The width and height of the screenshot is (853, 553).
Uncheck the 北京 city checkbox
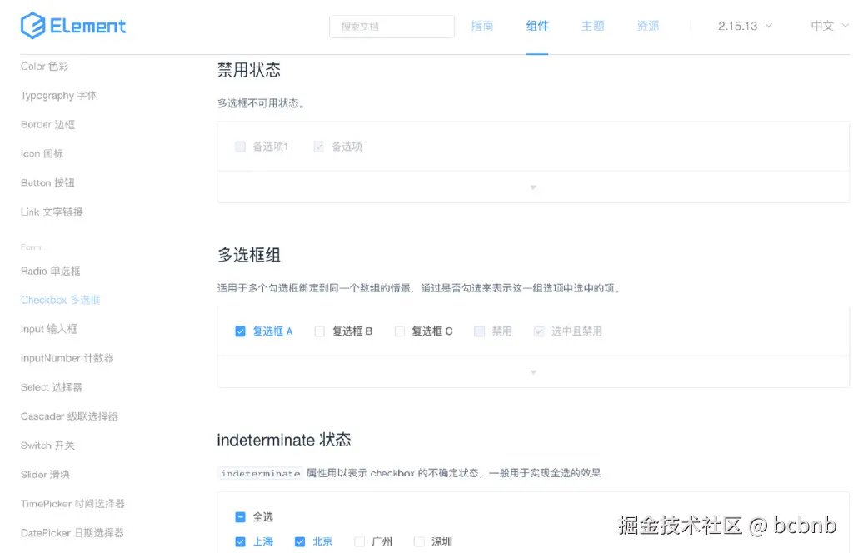point(299,541)
